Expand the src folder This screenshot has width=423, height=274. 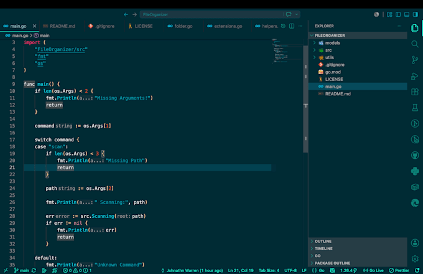click(x=314, y=50)
